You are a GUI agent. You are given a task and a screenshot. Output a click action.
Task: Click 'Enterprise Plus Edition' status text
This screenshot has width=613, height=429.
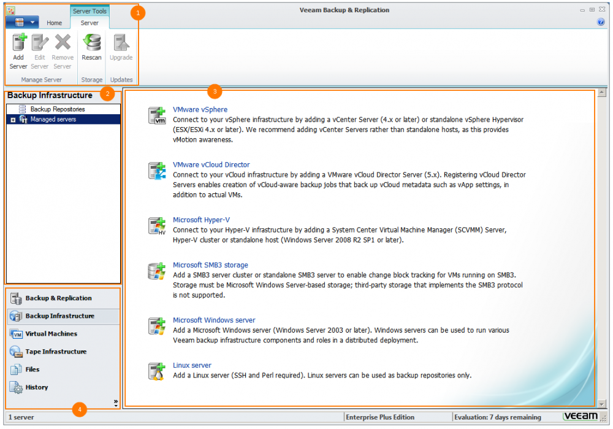[x=380, y=417]
